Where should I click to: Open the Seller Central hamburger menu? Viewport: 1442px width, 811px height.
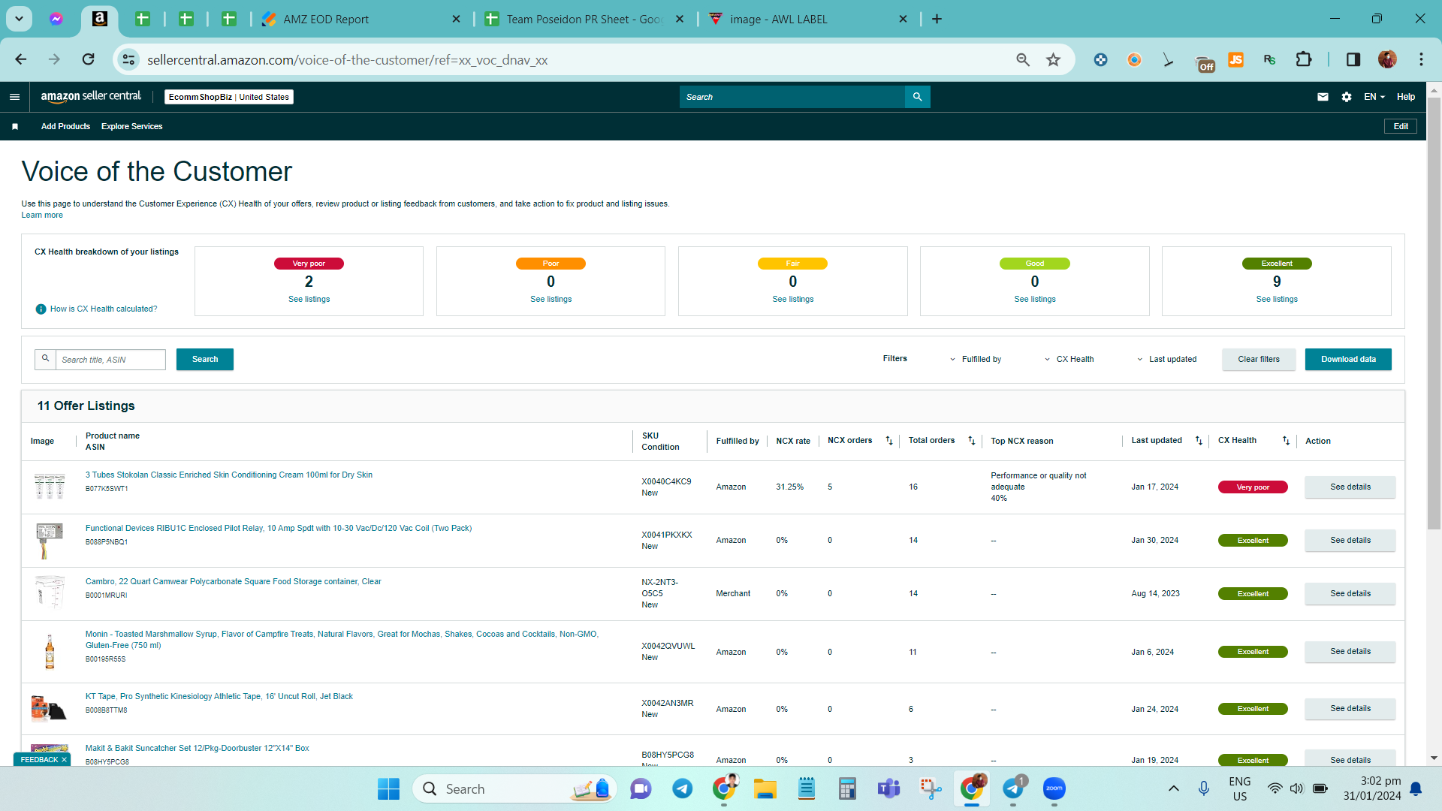click(x=14, y=97)
